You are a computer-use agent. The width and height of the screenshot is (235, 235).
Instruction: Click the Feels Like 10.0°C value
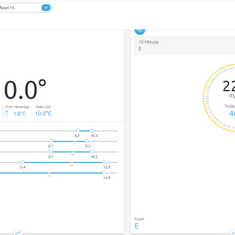coord(43,114)
